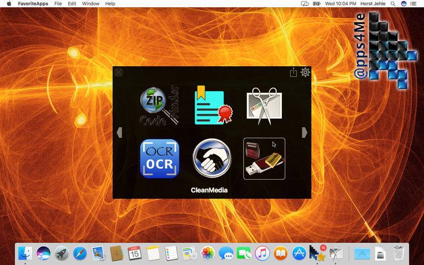424x265 pixels.
Task: Open Calendar showing 15 in the dock
Action: [x=135, y=253]
